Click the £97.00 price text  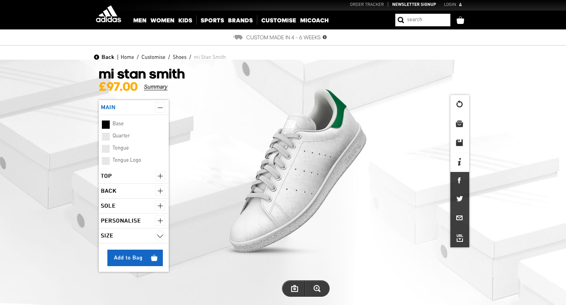(118, 87)
